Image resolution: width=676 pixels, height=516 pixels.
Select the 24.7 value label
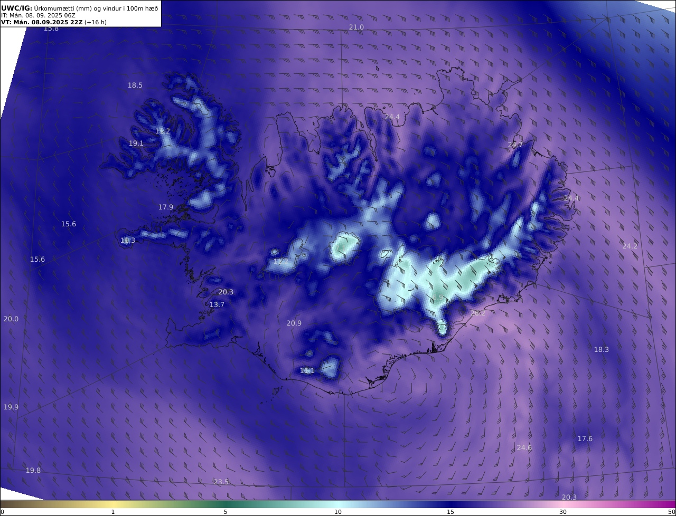515,145
